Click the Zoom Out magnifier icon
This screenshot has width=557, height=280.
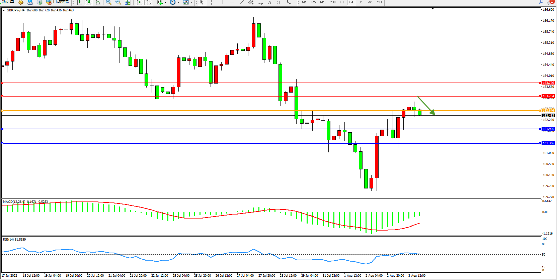coord(118,2)
